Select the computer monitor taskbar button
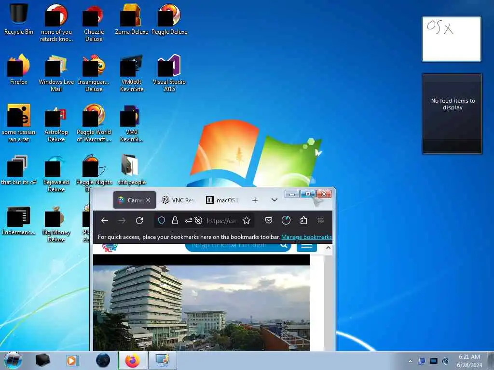This screenshot has width=494, height=370. click(162, 360)
